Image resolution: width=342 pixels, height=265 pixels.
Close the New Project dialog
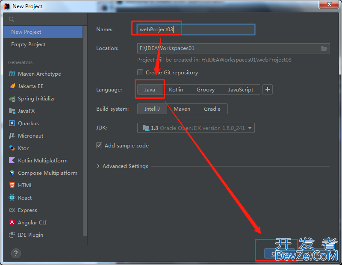tap(329, 4)
